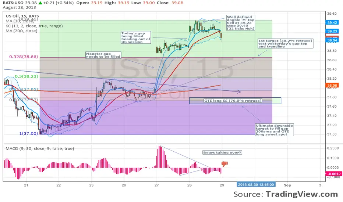The image size is (343, 202).
Task: Click the 27 date tick on time axis
Action: [156, 185]
